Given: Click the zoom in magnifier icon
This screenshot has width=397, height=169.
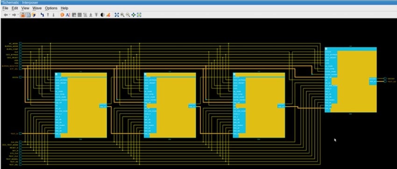Looking at the screenshot, I should [122, 15].
